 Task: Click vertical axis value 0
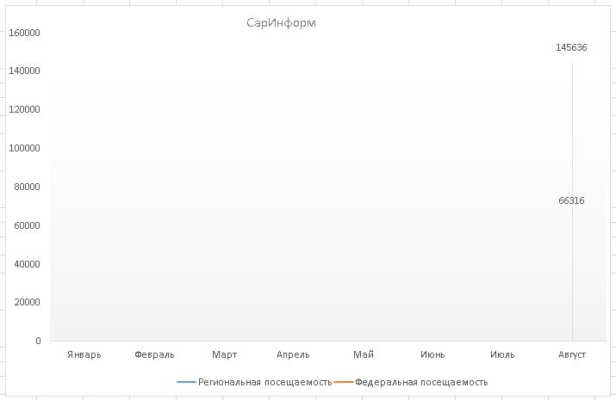pos(38,341)
